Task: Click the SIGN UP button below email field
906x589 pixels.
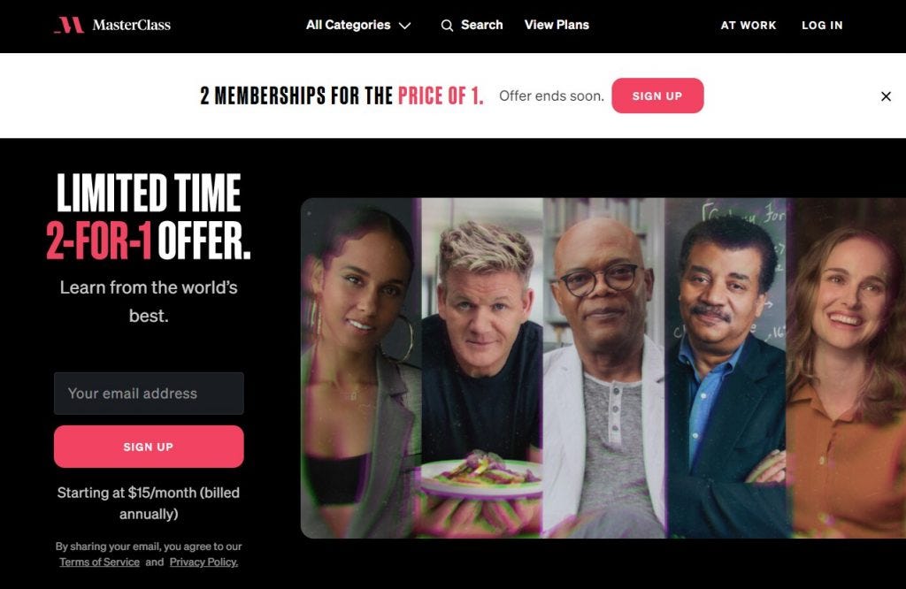Action: coord(149,447)
